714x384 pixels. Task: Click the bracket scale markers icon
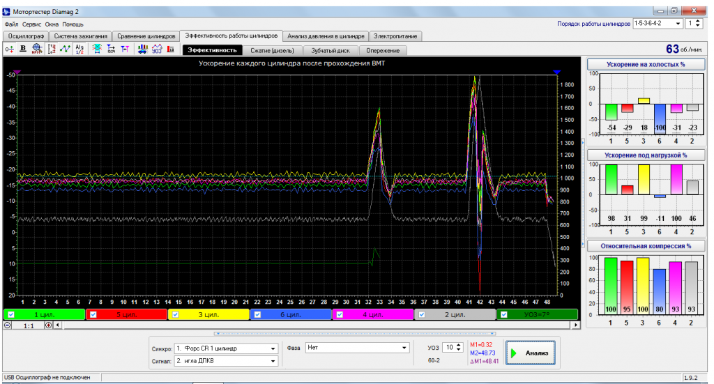pos(52,49)
